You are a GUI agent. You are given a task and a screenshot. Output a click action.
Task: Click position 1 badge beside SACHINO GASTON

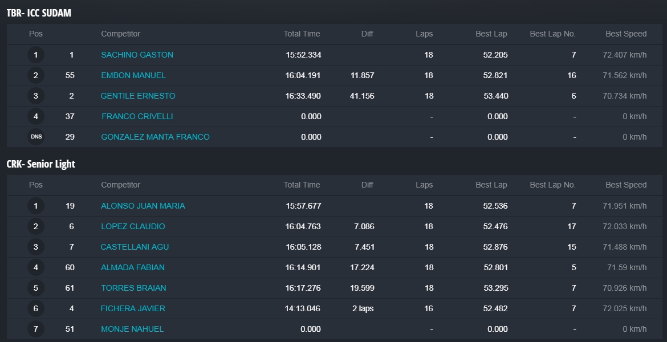pyautogui.click(x=36, y=55)
